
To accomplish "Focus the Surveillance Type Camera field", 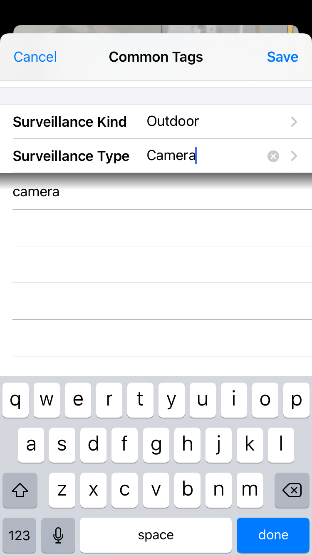I will 204,156.
